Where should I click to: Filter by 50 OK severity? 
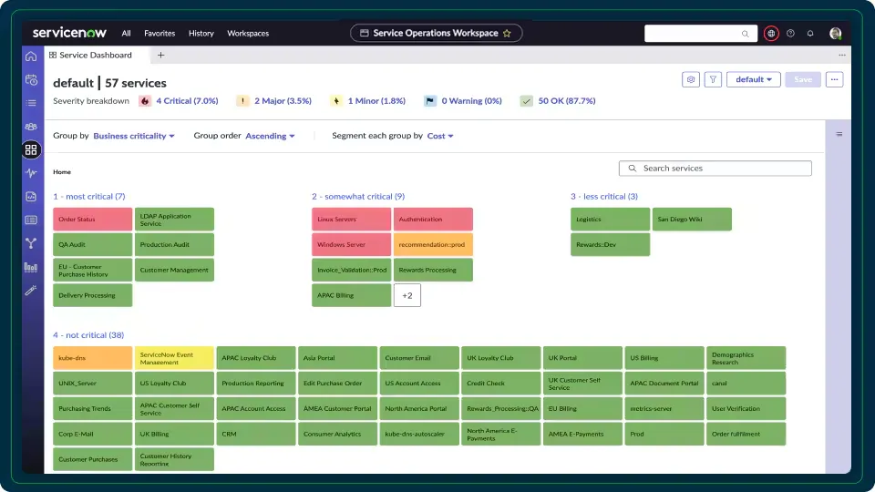pos(566,101)
